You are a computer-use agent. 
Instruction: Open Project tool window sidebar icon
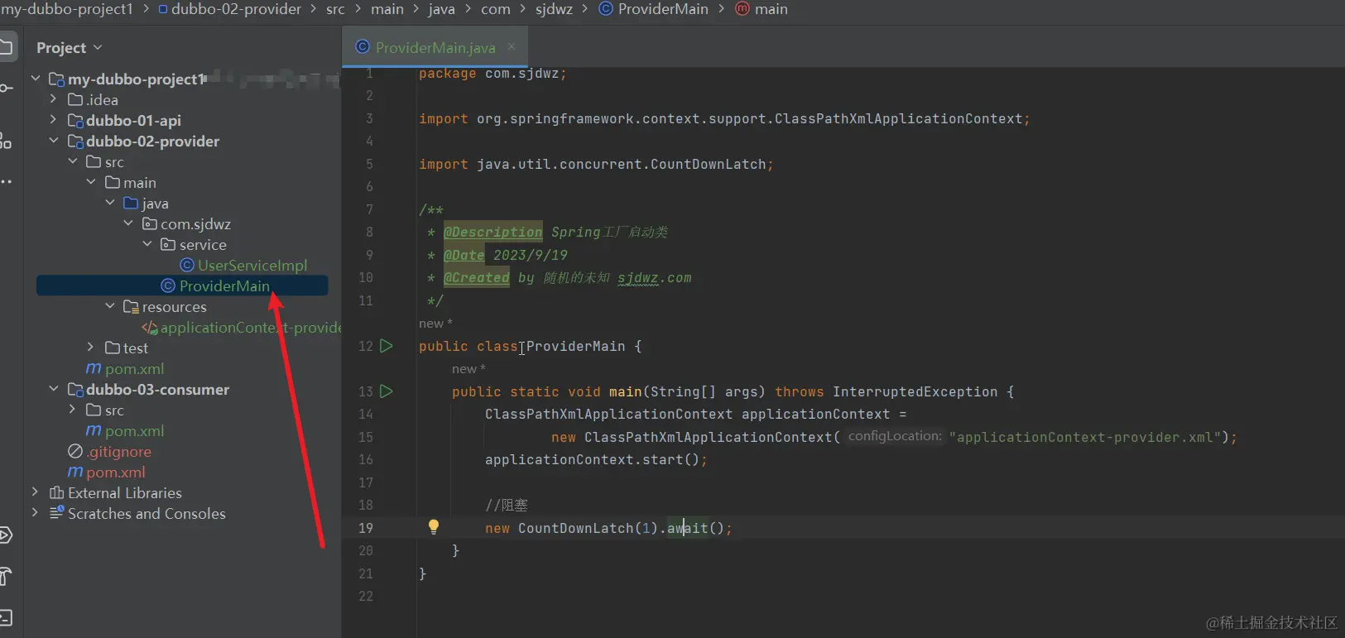[x=7, y=46]
